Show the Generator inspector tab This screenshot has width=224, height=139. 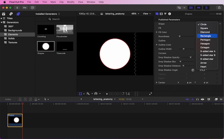157,14
